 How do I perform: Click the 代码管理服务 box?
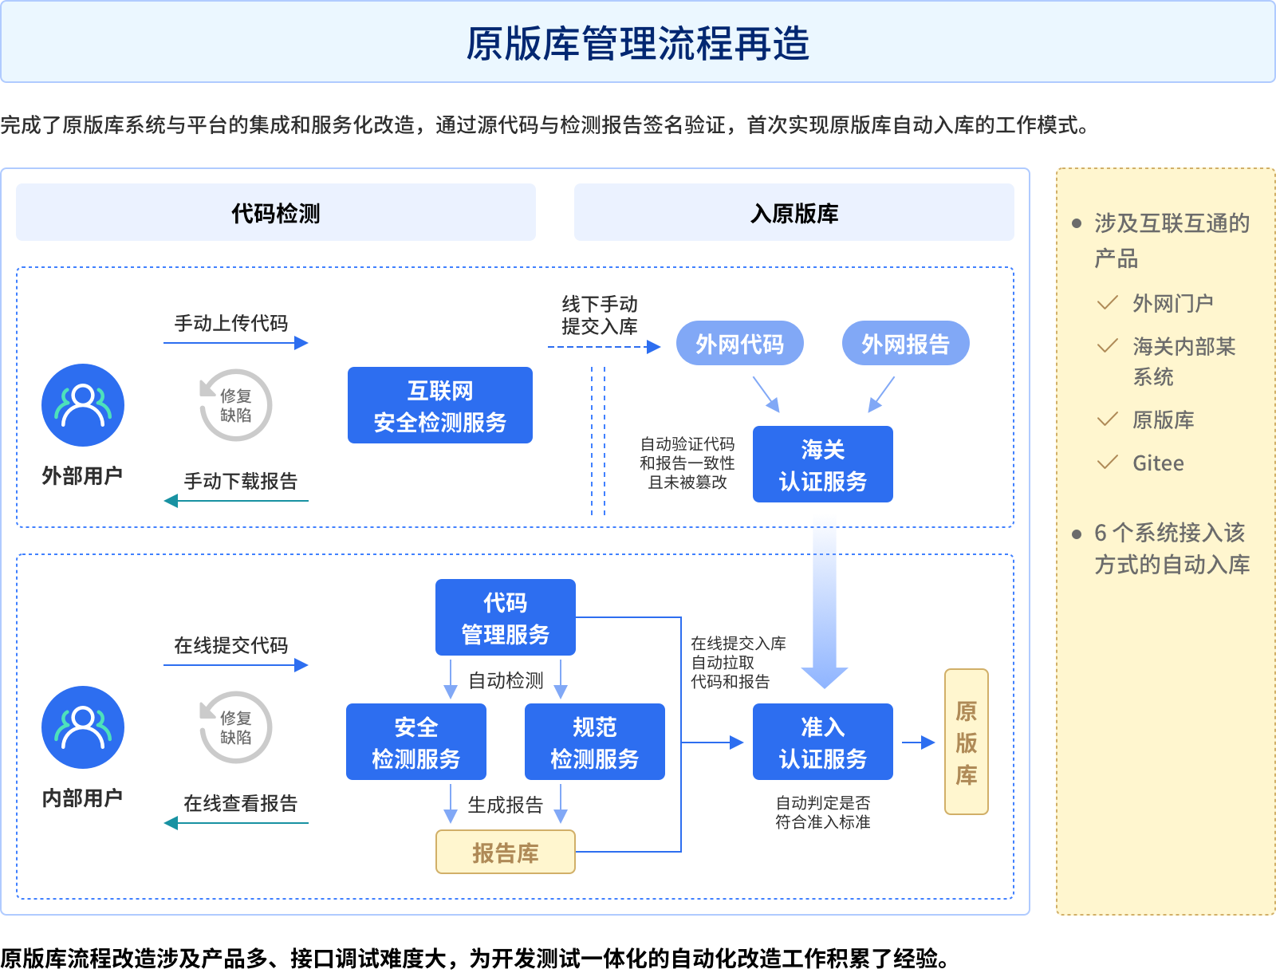(506, 617)
